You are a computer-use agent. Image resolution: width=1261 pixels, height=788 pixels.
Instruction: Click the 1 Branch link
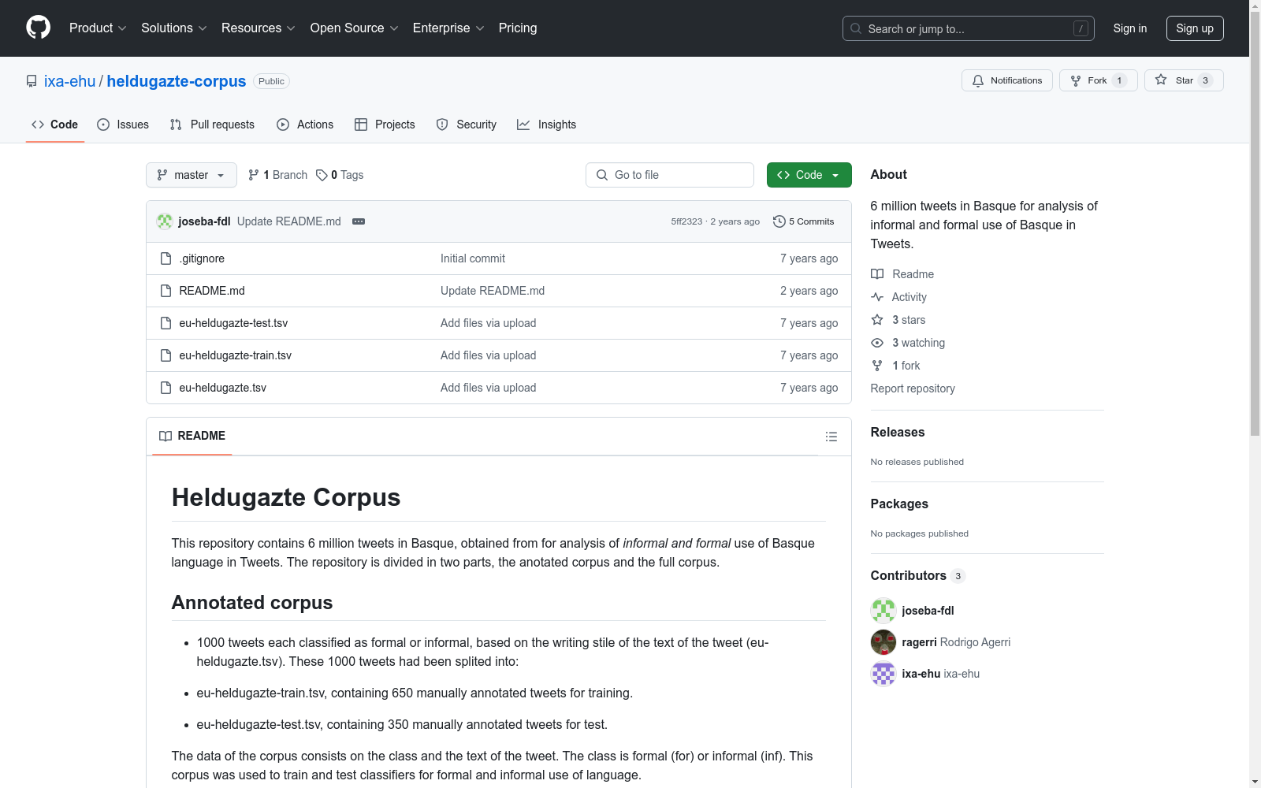tap(278, 175)
